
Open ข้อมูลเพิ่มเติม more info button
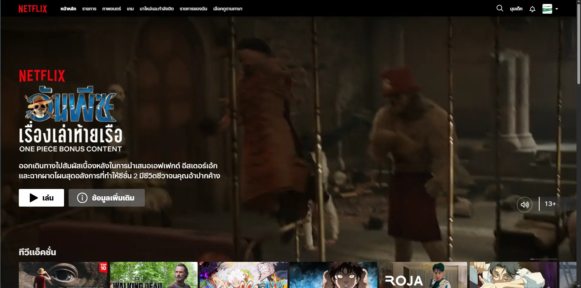pyautogui.click(x=107, y=198)
